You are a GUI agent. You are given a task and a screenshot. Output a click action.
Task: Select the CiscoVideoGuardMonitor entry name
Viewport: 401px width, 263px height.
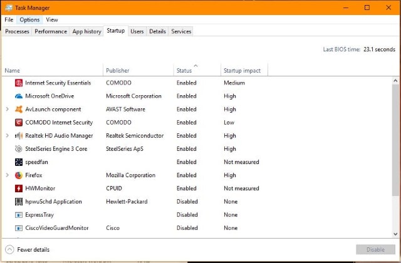coord(57,228)
